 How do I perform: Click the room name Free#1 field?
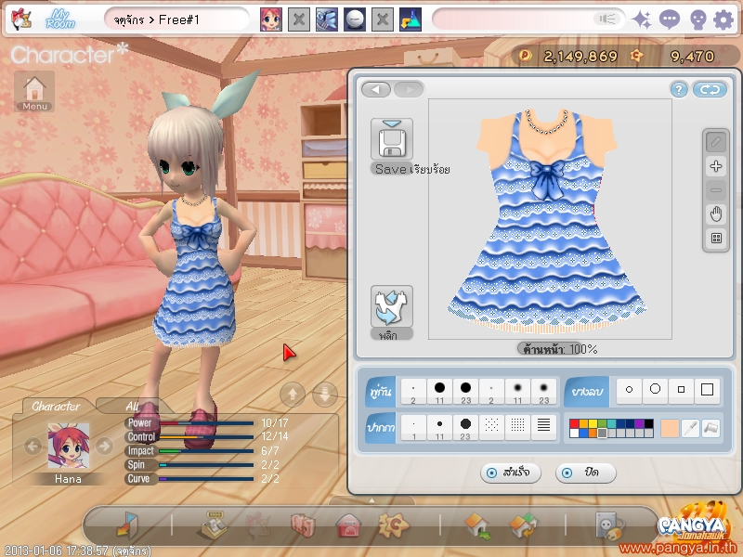click(x=176, y=19)
